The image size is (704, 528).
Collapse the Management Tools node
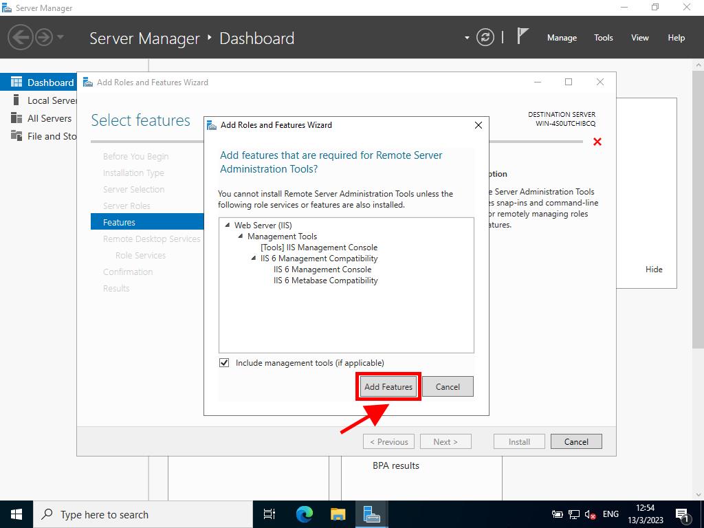pos(241,236)
